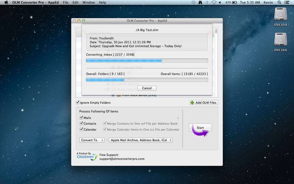Open the Edit menu

coord(75,3)
